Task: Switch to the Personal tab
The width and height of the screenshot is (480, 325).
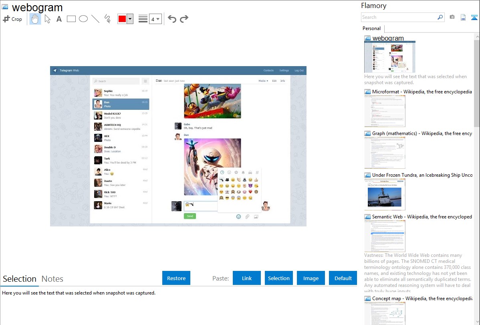Action: point(372,28)
